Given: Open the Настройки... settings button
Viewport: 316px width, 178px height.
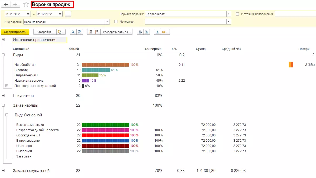Looking at the screenshot, I should pos(45,32).
